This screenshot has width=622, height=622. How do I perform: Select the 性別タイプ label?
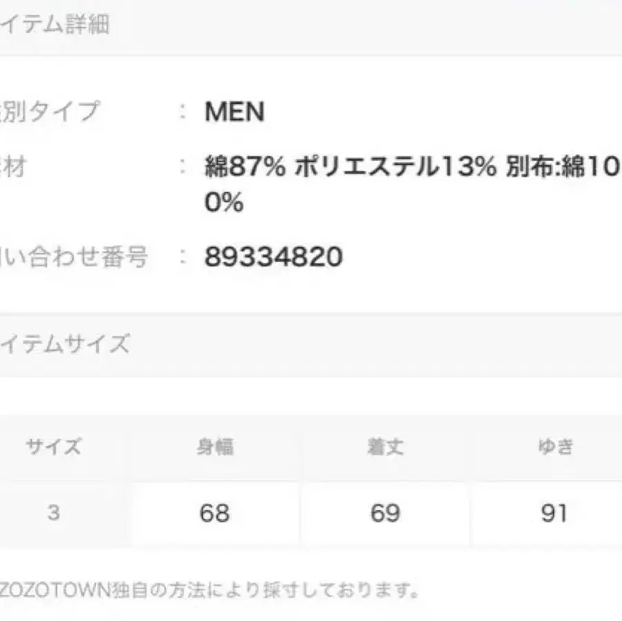pyautogui.click(x=50, y=112)
